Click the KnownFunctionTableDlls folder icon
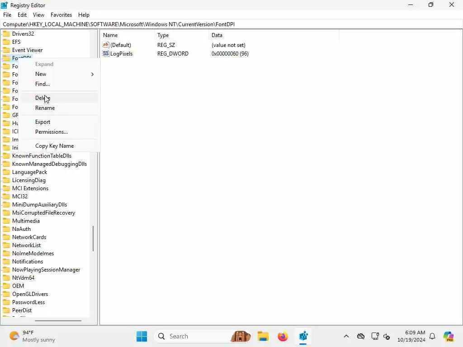Screen dimensions: 463x347 (6, 156)
